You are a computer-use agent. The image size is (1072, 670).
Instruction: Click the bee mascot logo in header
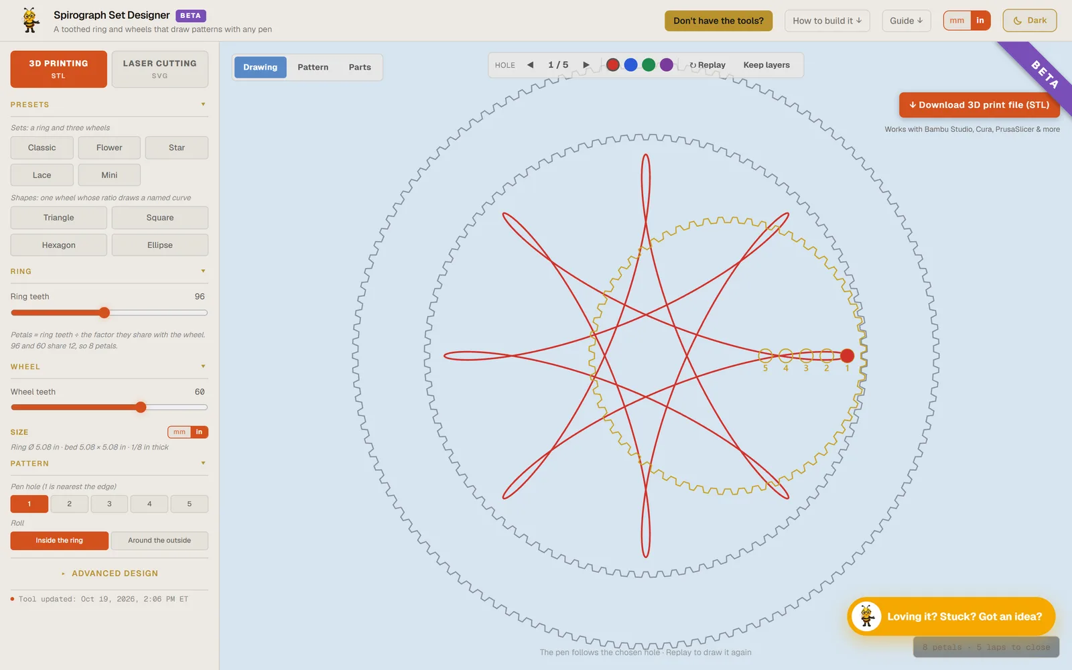[x=30, y=20]
